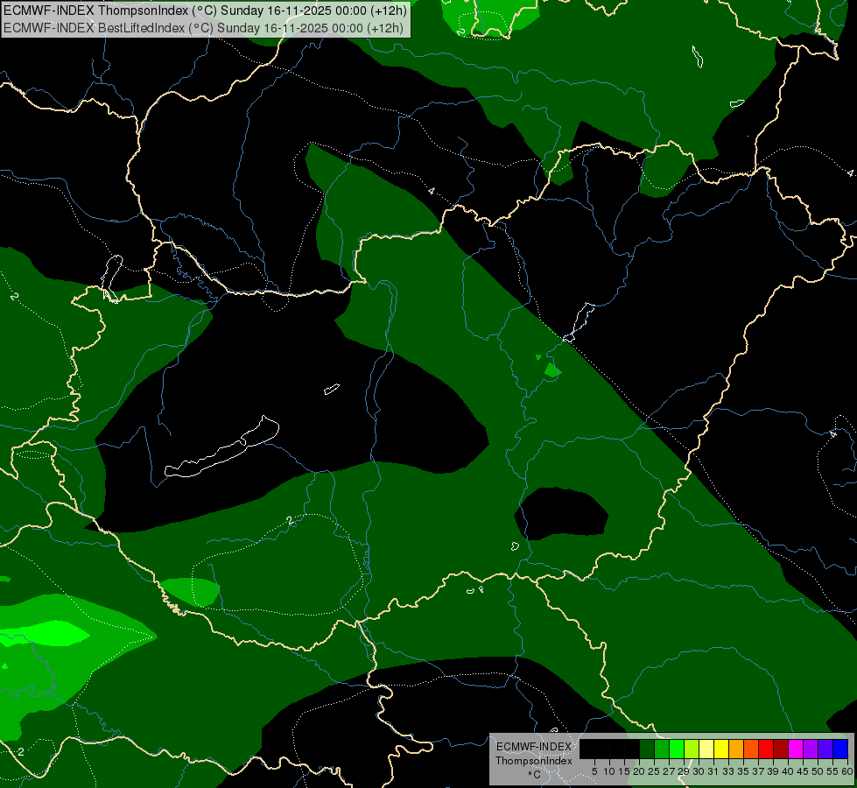
Task: Select the lime 29–30 legend swatch
Action: coord(692,749)
